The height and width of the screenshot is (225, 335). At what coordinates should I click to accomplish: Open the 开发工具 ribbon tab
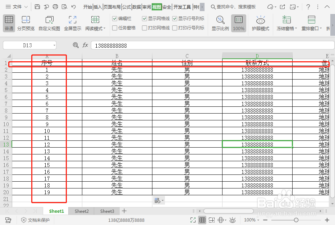(182, 7)
